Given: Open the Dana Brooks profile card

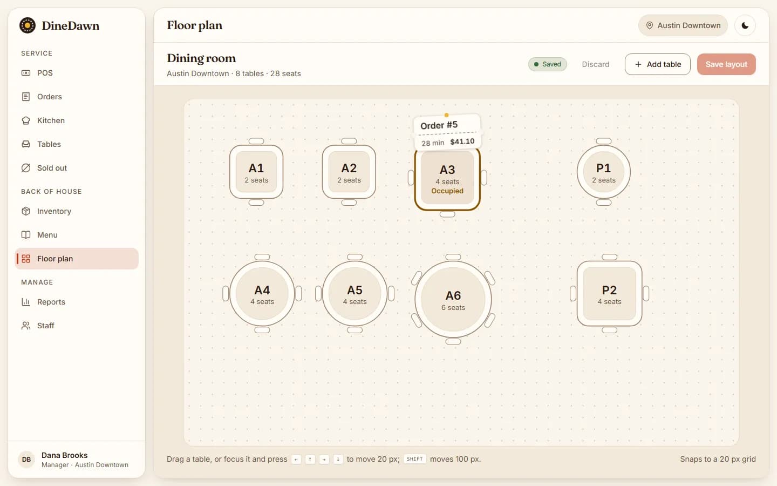Looking at the screenshot, I should pyautogui.click(x=77, y=460).
